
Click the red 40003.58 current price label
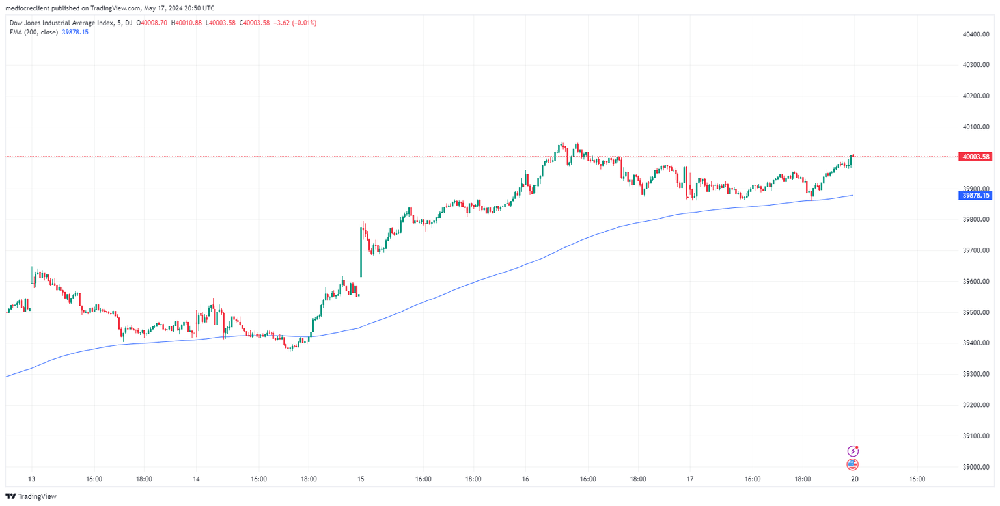coord(975,157)
